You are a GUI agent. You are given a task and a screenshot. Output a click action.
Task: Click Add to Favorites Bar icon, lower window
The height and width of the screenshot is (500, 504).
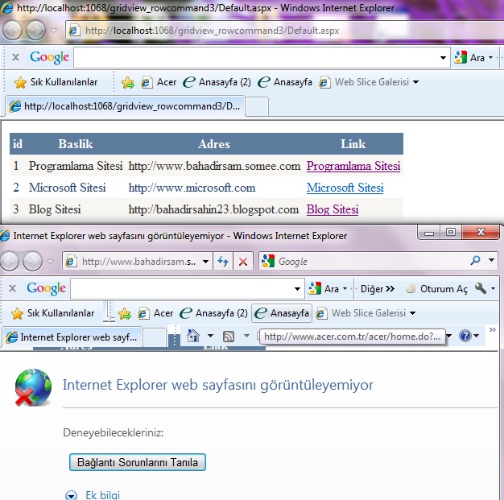(125, 313)
